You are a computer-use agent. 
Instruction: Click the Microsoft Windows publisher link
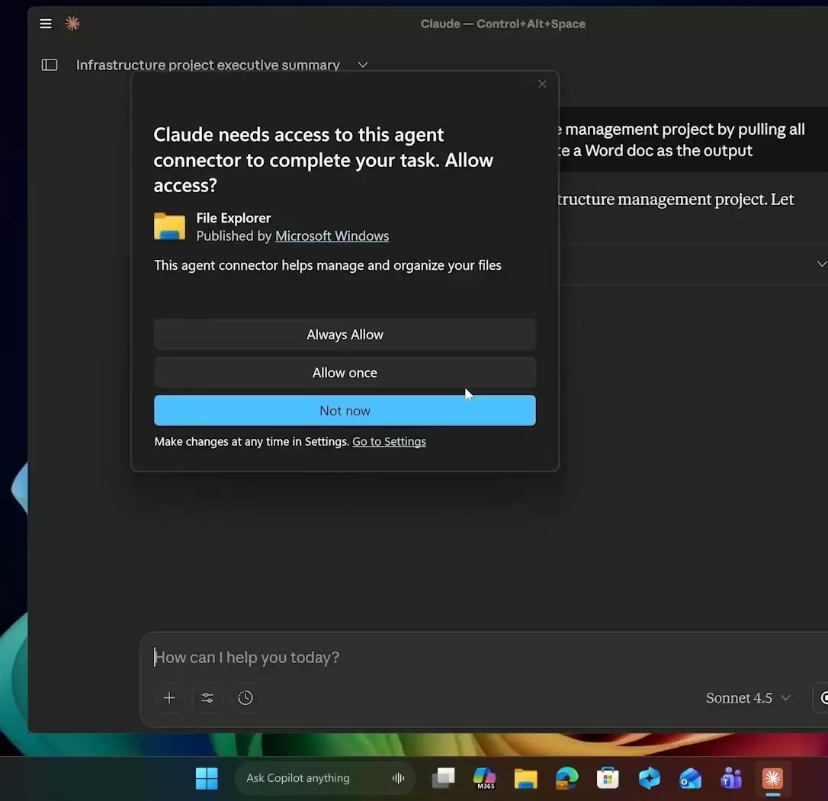click(x=332, y=235)
